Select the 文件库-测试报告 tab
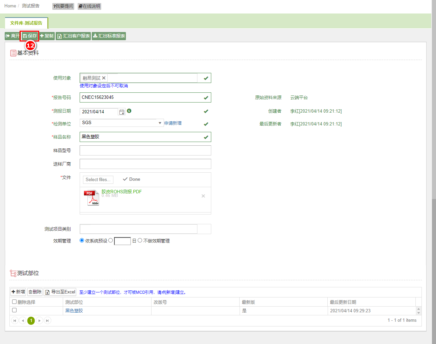 coord(26,23)
